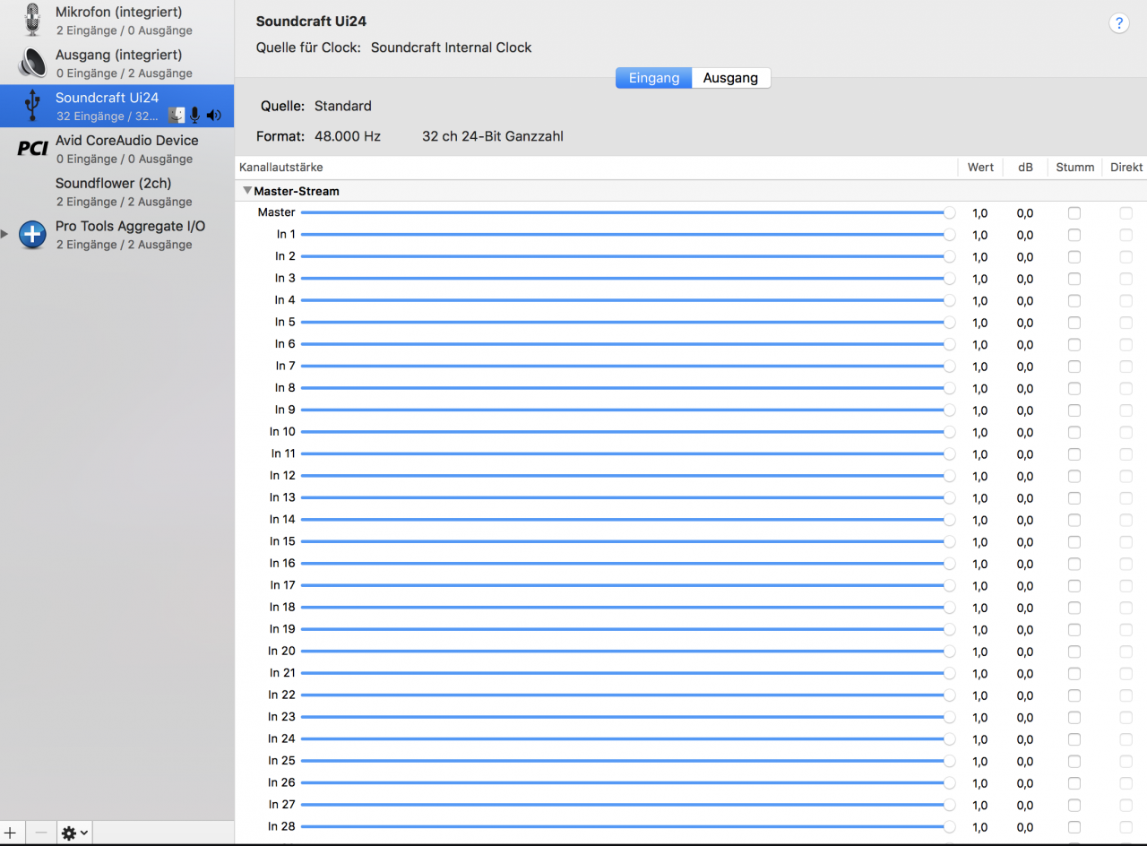Image resolution: width=1147 pixels, height=846 pixels.
Task: Enable Stumm for In 8
Action: click(x=1074, y=389)
